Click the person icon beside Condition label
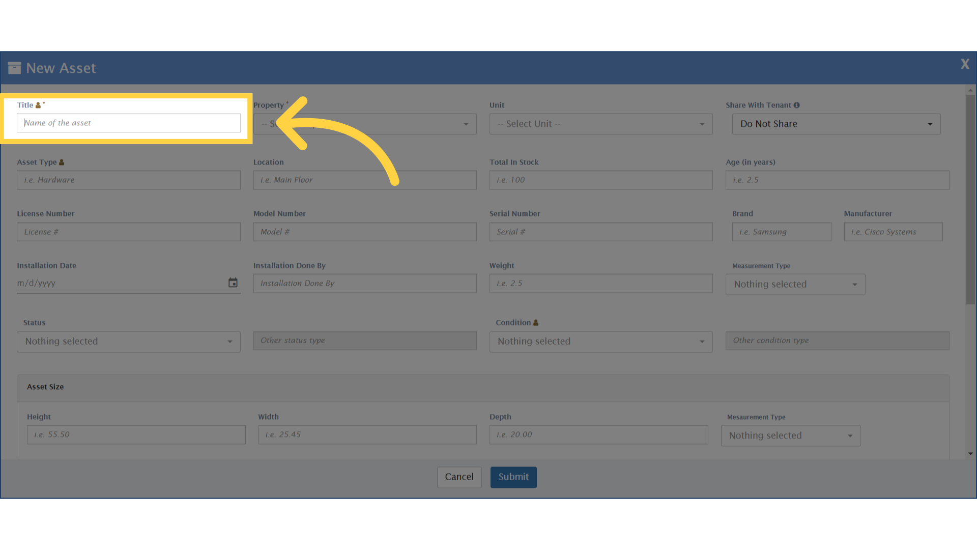Viewport: 977px width, 550px height. tap(535, 322)
